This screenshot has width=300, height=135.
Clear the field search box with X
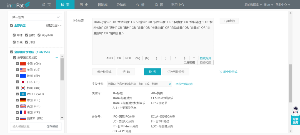click(169, 84)
